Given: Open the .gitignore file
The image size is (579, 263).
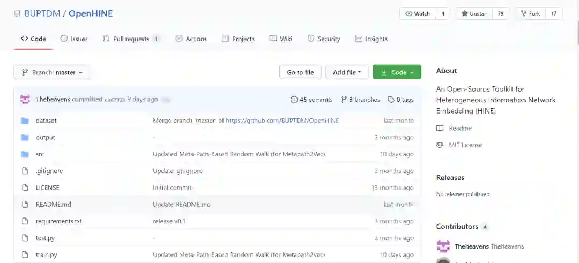Looking at the screenshot, I should pos(49,171).
